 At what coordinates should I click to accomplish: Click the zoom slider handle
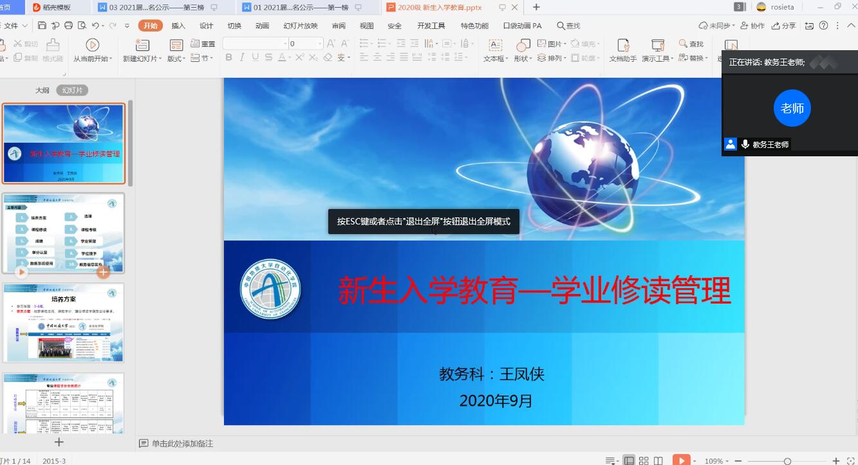pyautogui.click(x=787, y=460)
